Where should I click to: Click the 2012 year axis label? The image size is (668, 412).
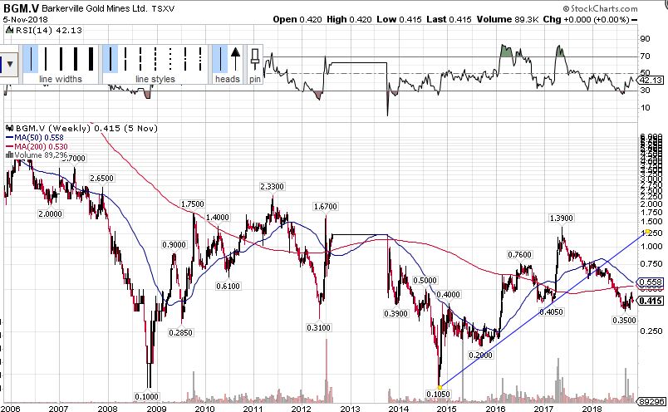pyautogui.click(x=302, y=408)
